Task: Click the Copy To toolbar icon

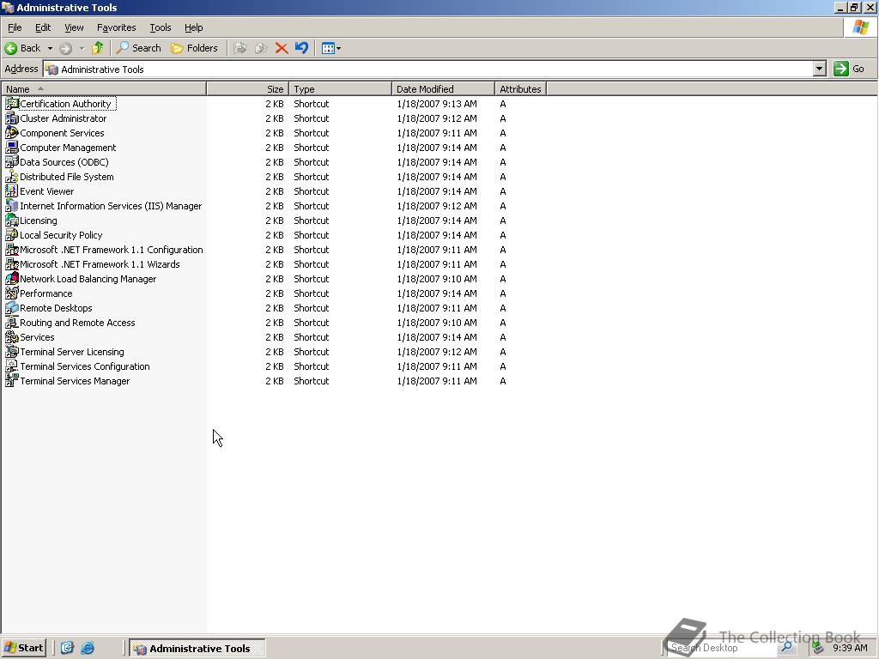Action: 261,48
